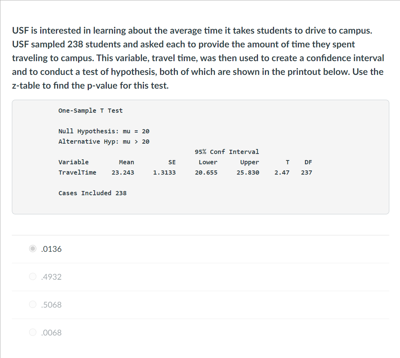Click the Variable column header

[73, 162]
